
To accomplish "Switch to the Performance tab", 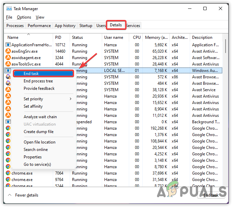I will point(39,26).
